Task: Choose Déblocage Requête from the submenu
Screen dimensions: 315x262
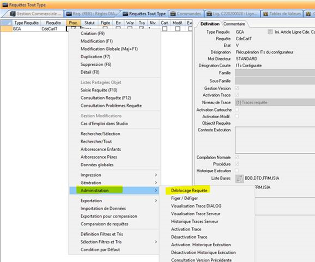Action: [x=189, y=190]
